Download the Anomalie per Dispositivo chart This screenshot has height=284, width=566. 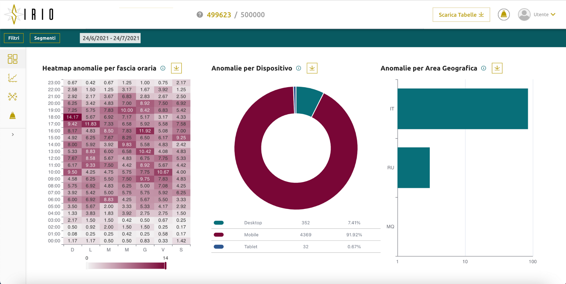[x=312, y=68]
